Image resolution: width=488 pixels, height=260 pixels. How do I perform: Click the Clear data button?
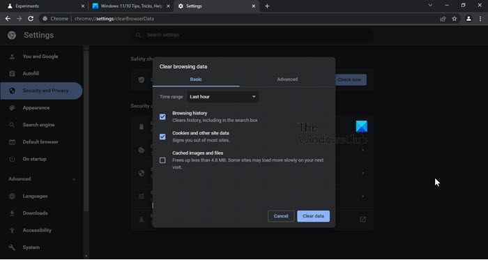(x=314, y=216)
